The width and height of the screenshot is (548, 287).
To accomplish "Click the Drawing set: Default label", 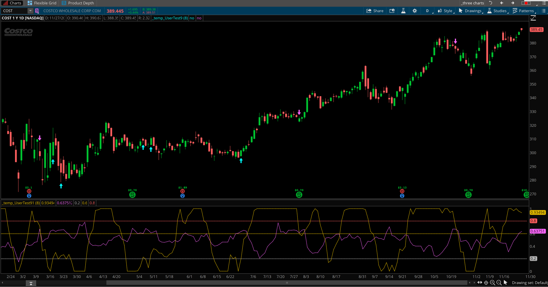I will pos(530,283).
